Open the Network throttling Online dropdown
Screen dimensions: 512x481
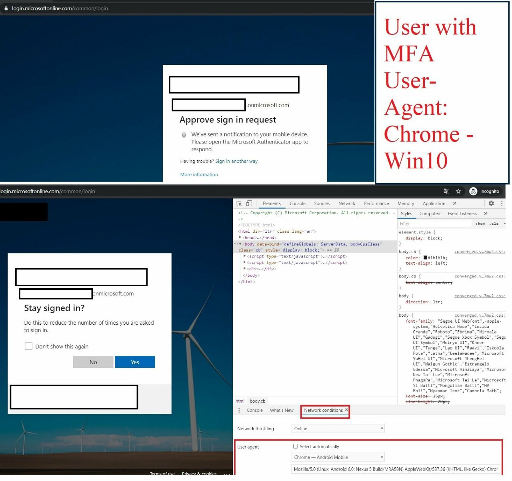click(338, 429)
